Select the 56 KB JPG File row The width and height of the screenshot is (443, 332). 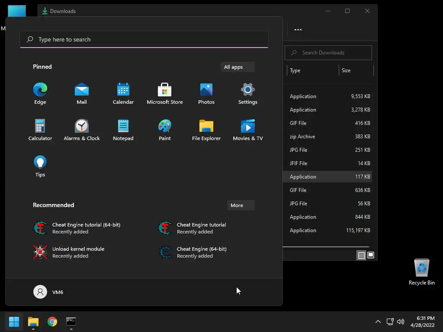(328, 204)
